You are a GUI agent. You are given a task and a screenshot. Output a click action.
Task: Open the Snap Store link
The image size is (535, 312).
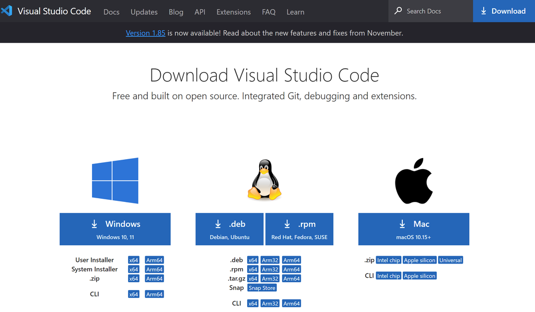point(262,288)
